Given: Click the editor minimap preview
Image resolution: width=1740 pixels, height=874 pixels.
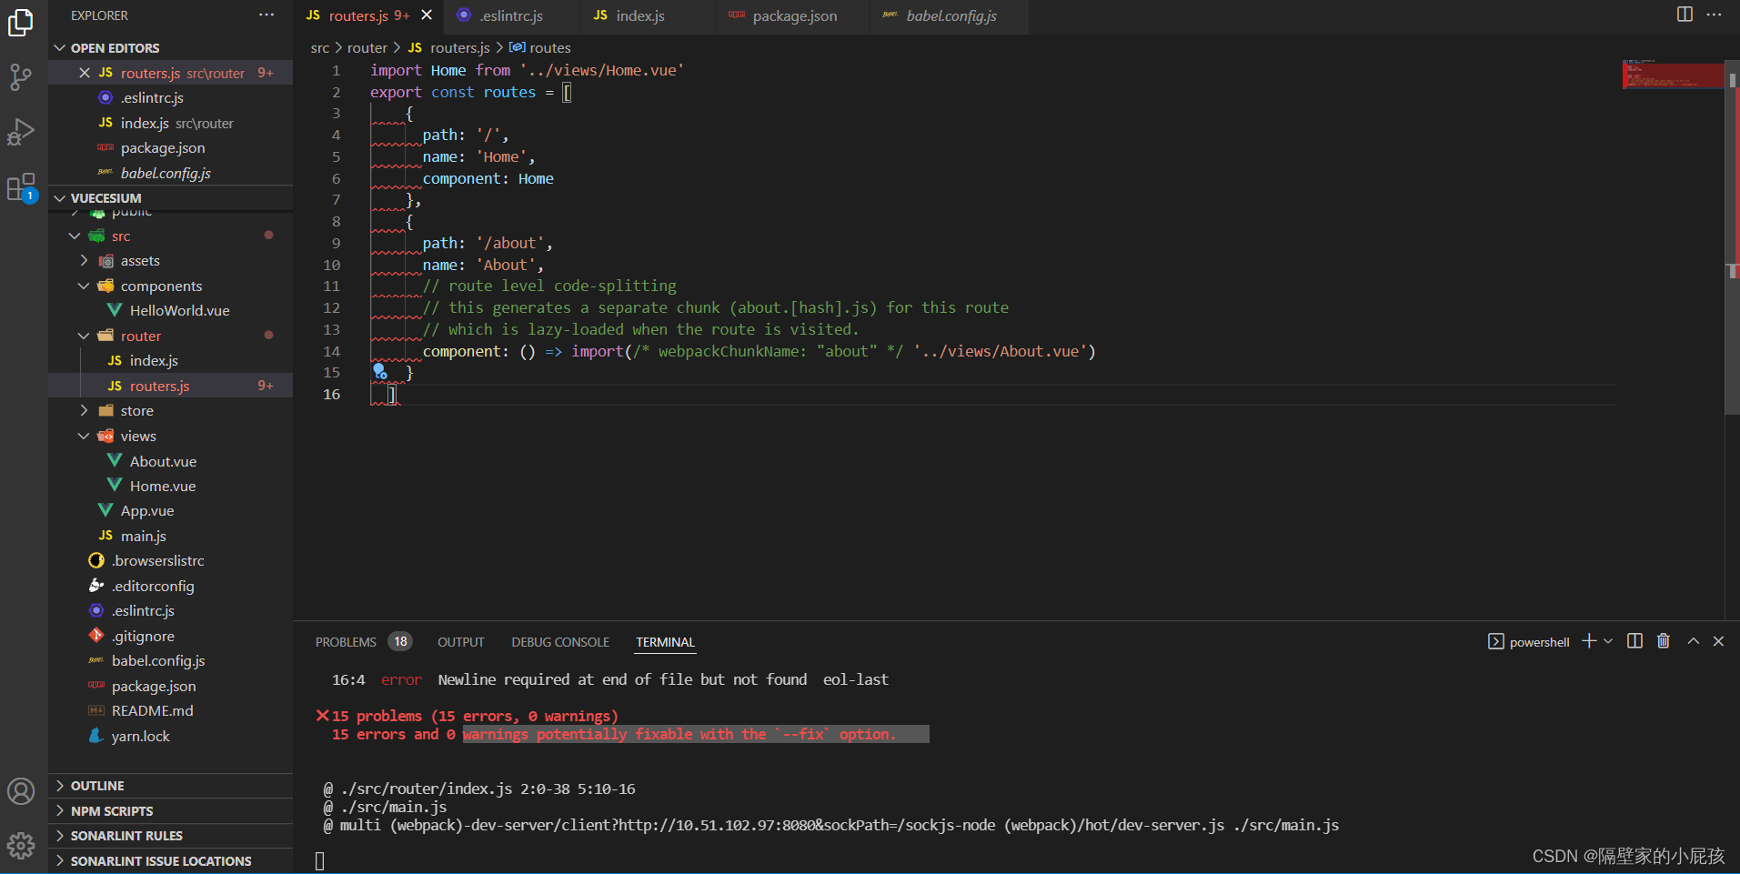Looking at the screenshot, I should pyautogui.click(x=1672, y=75).
